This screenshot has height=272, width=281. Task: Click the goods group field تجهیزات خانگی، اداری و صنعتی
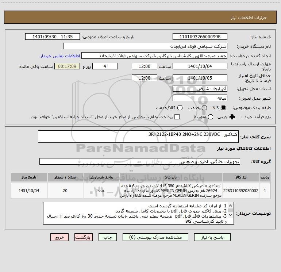click(x=140, y=161)
